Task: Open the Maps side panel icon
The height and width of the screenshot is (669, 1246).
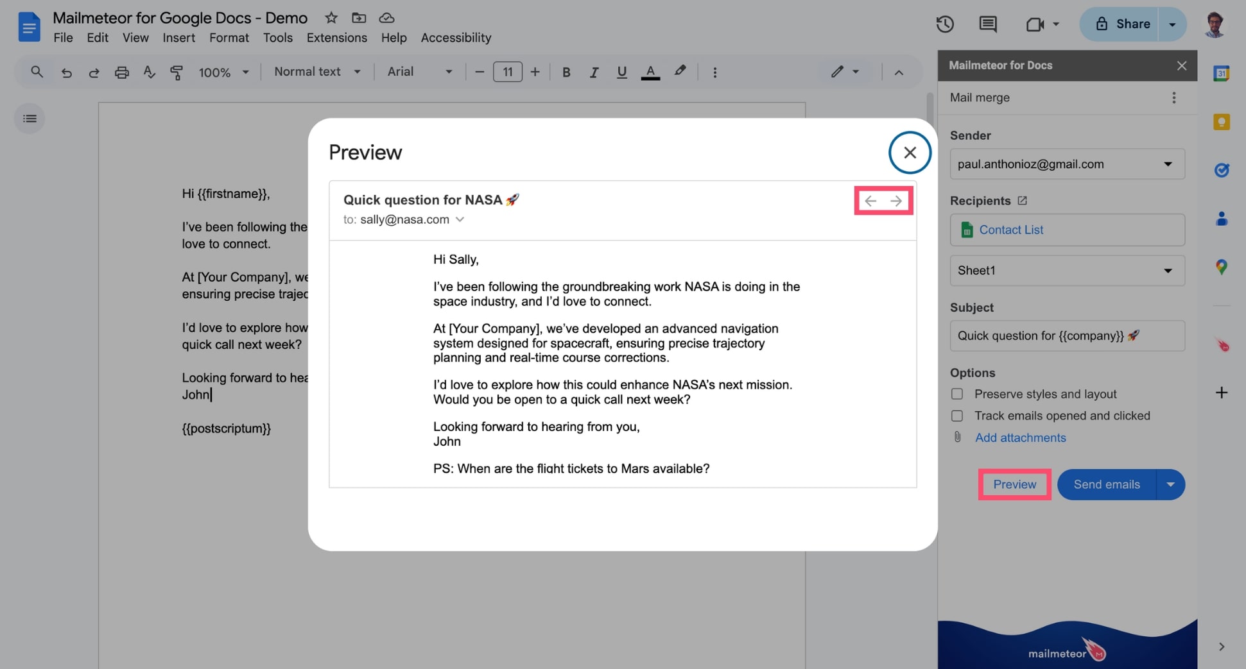Action: coord(1222,267)
